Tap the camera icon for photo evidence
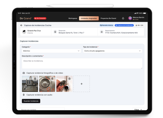Viewport: 163px width, 118px height. [x=24, y=73]
